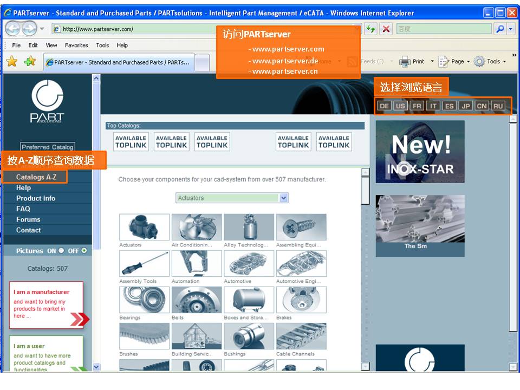Open the Bearings category thumbnail

pos(144,300)
